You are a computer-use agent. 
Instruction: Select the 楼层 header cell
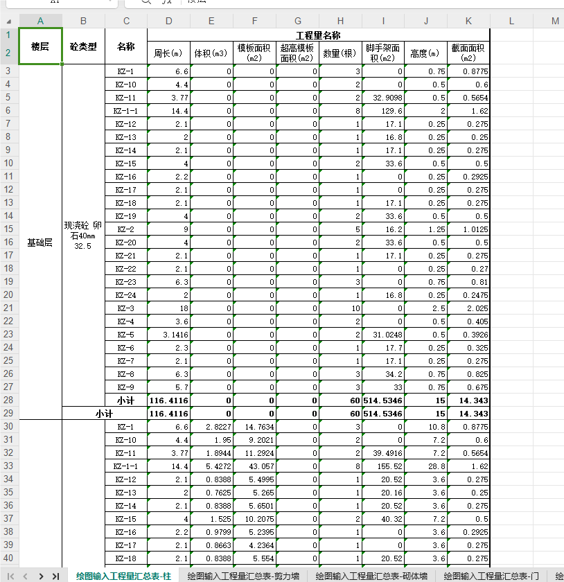pos(40,46)
